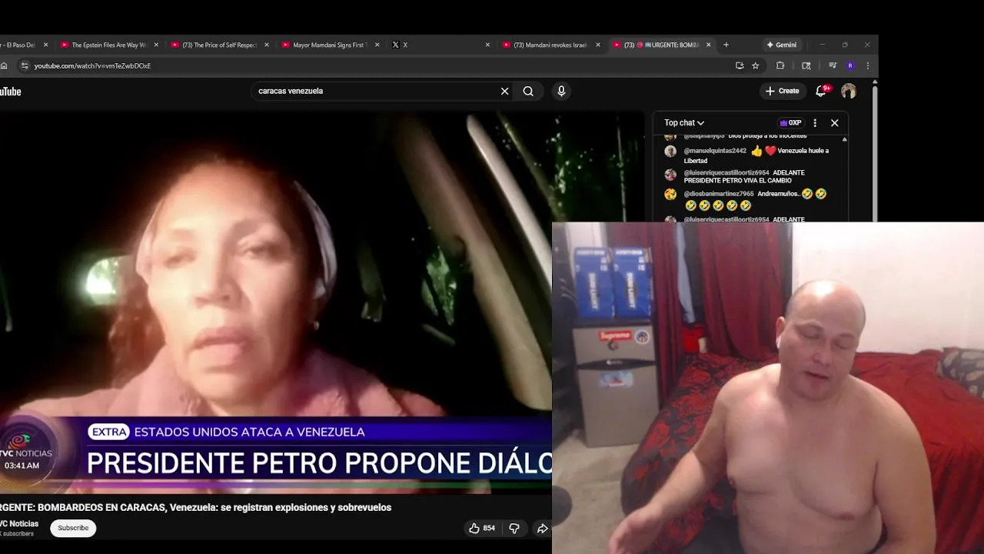Image resolution: width=984 pixels, height=554 pixels.
Task: Bookmark this page with star icon
Action: (x=756, y=66)
